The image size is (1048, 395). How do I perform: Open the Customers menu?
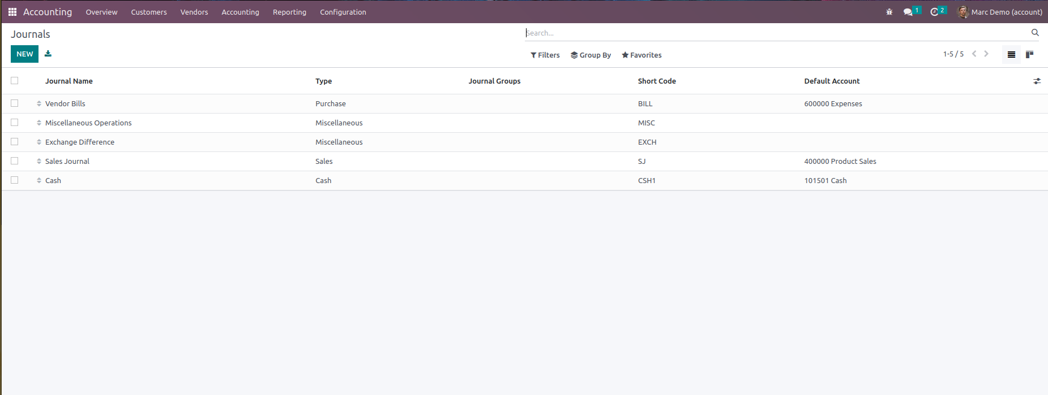click(149, 12)
